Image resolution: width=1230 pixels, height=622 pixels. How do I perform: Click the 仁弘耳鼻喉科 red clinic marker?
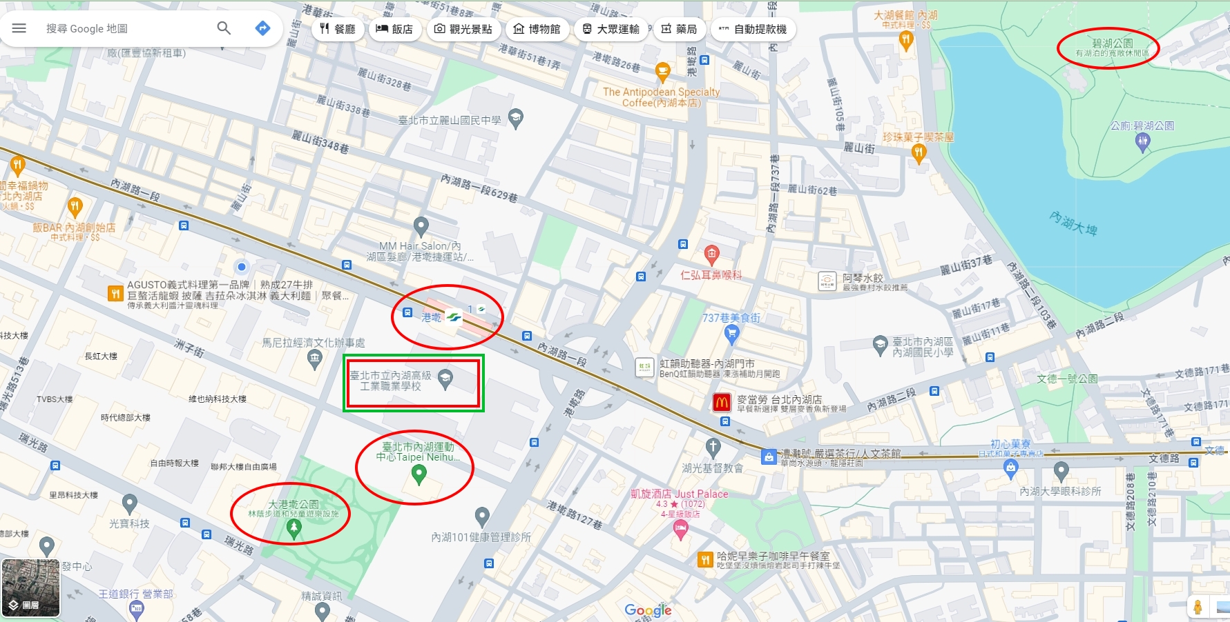[x=711, y=255]
